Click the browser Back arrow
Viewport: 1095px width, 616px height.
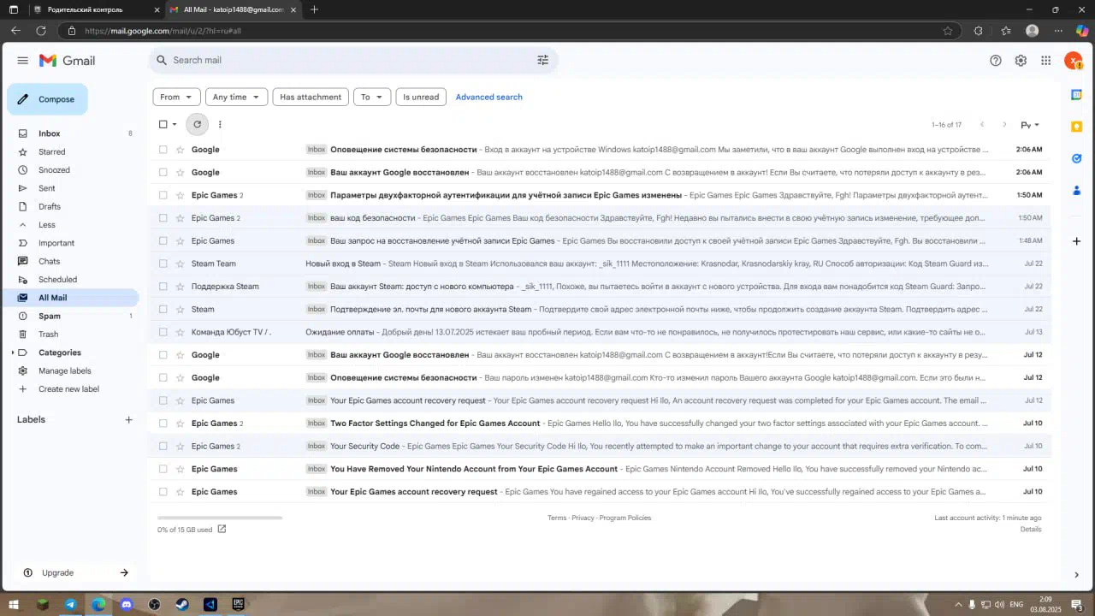pos(15,31)
